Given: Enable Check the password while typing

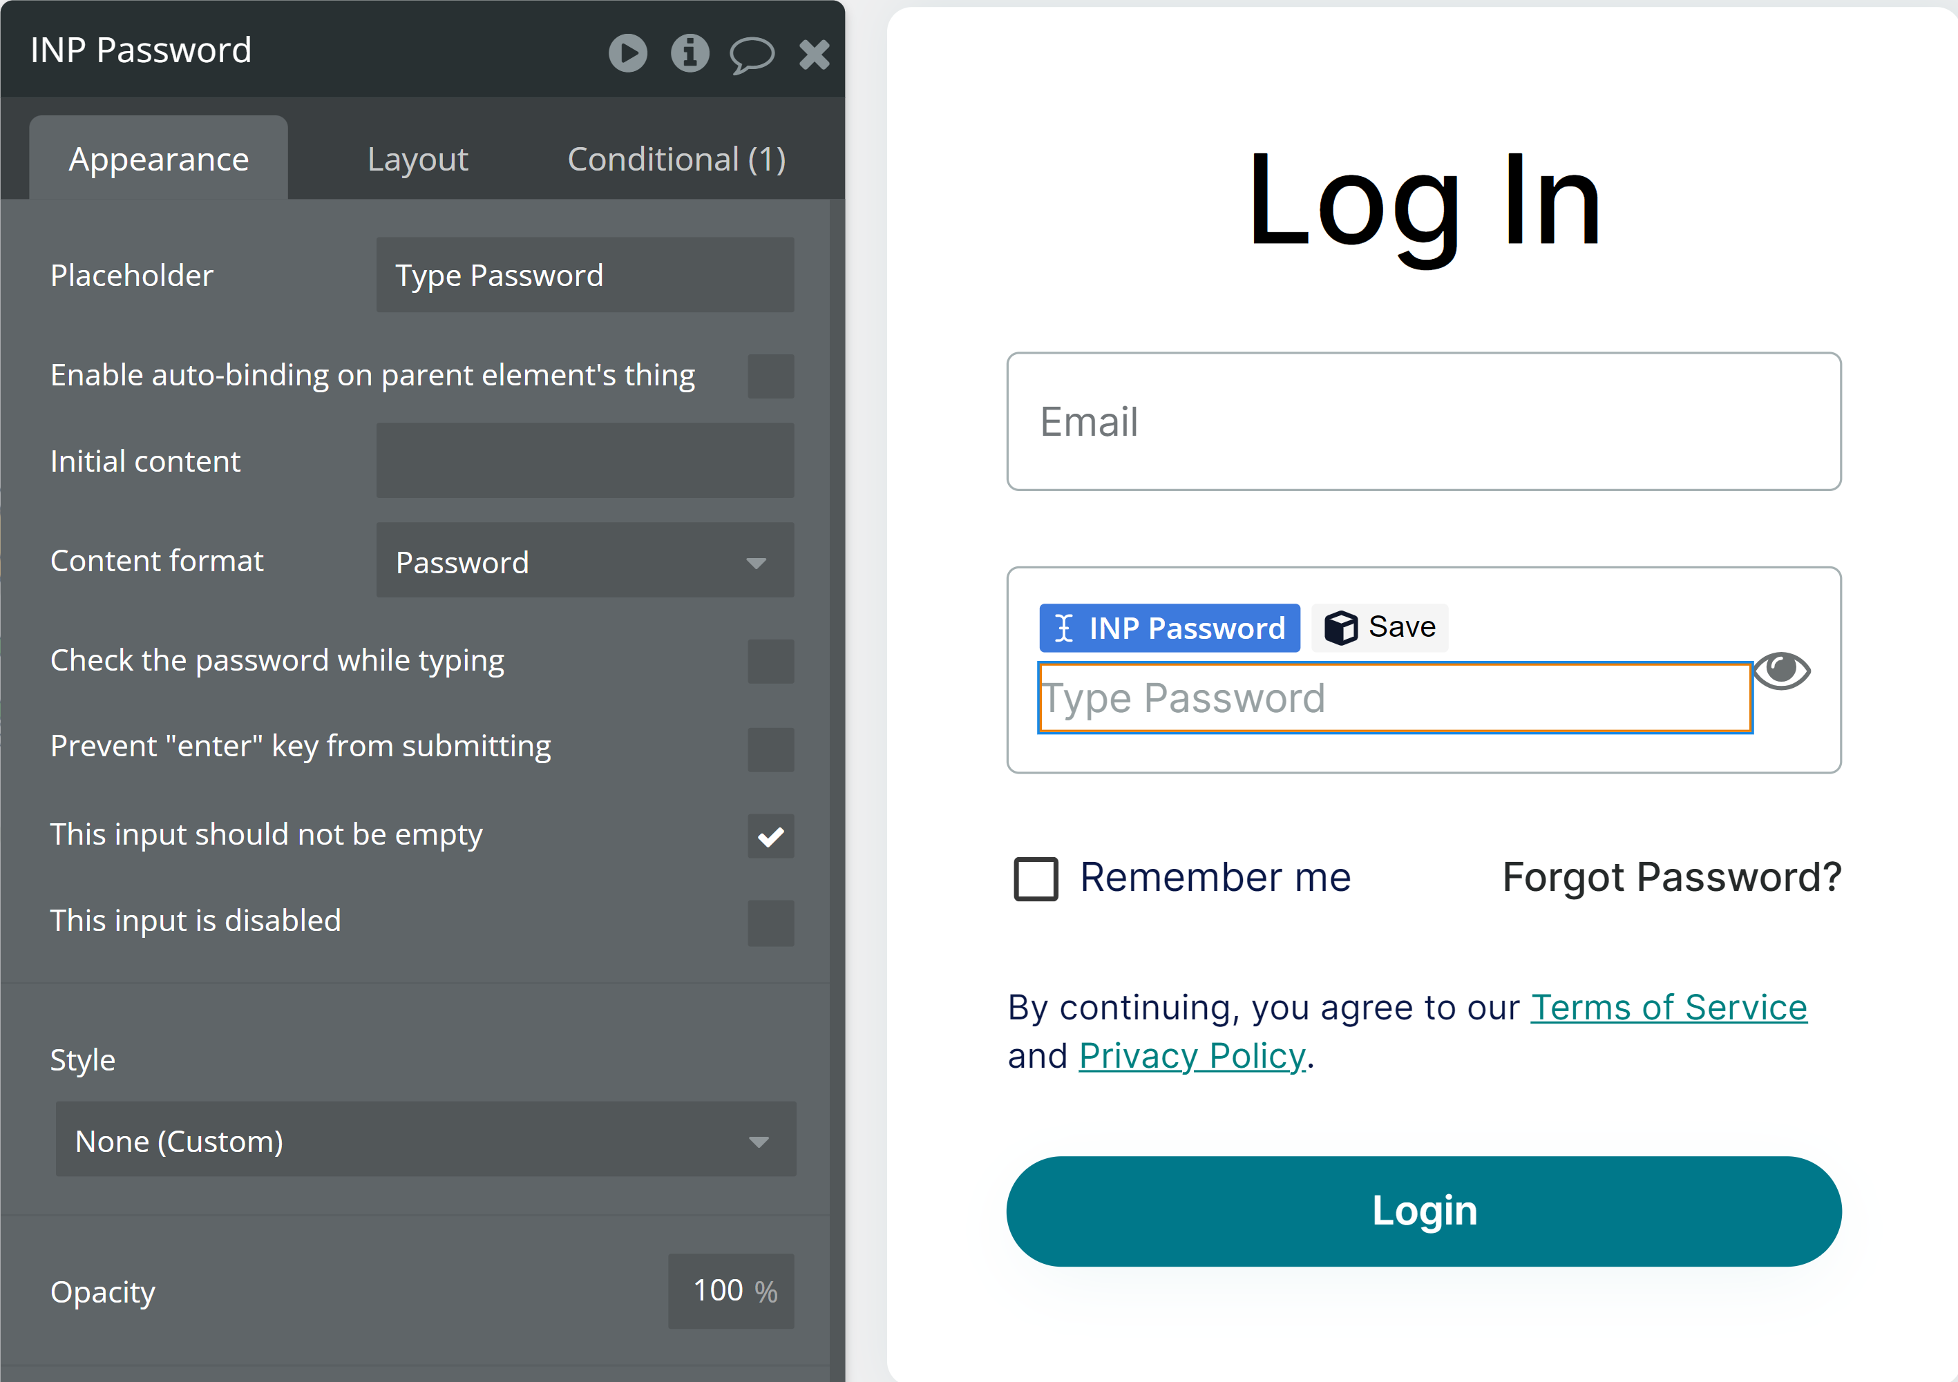Looking at the screenshot, I should click(771, 661).
